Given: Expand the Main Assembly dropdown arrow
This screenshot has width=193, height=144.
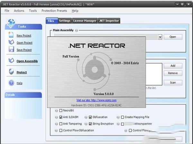Looking at the screenshot, I should (160, 37).
